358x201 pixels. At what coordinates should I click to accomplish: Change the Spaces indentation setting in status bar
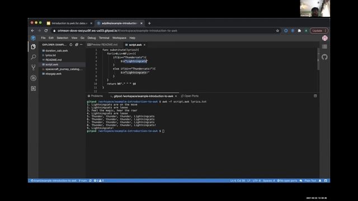pos(269,181)
